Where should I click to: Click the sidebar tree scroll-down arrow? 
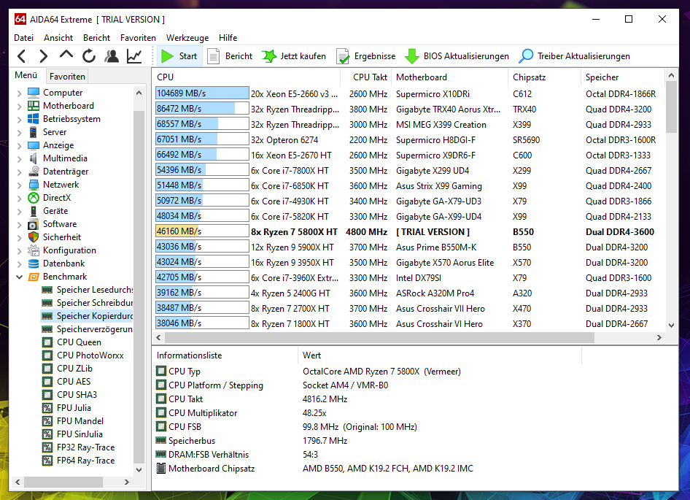pos(139,469)
